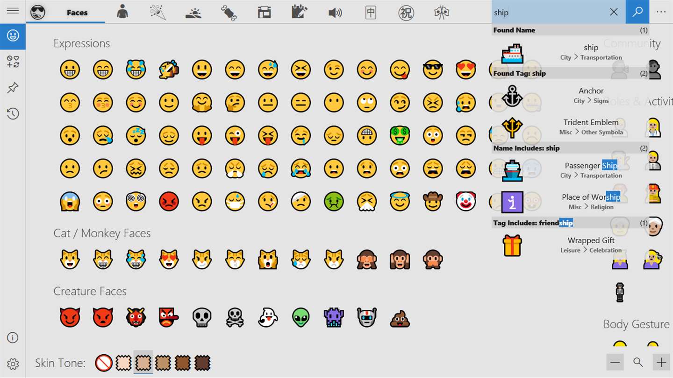Select the Passenger Ship search result
The width and height of the screenshot is (673, 378).
(570, 170)
